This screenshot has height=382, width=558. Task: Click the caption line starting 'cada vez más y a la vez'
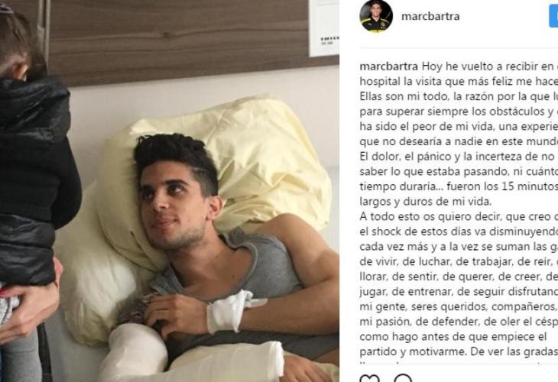click(x=459, y=247)
